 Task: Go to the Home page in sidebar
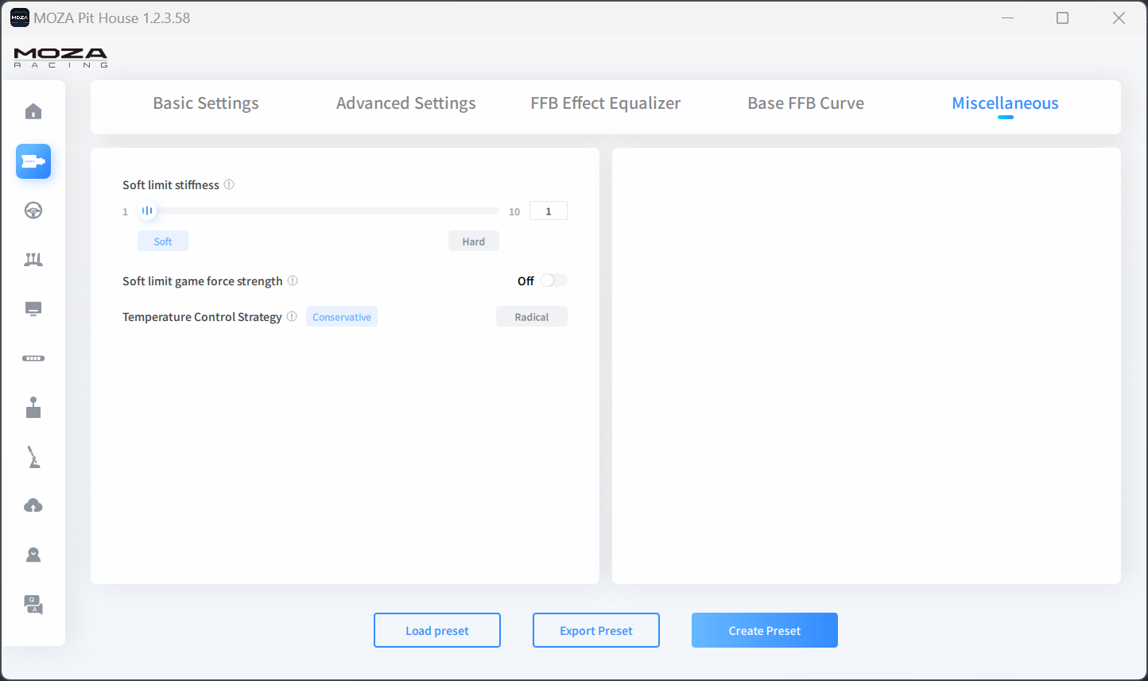pyautogui.click(x=33, y=111)
